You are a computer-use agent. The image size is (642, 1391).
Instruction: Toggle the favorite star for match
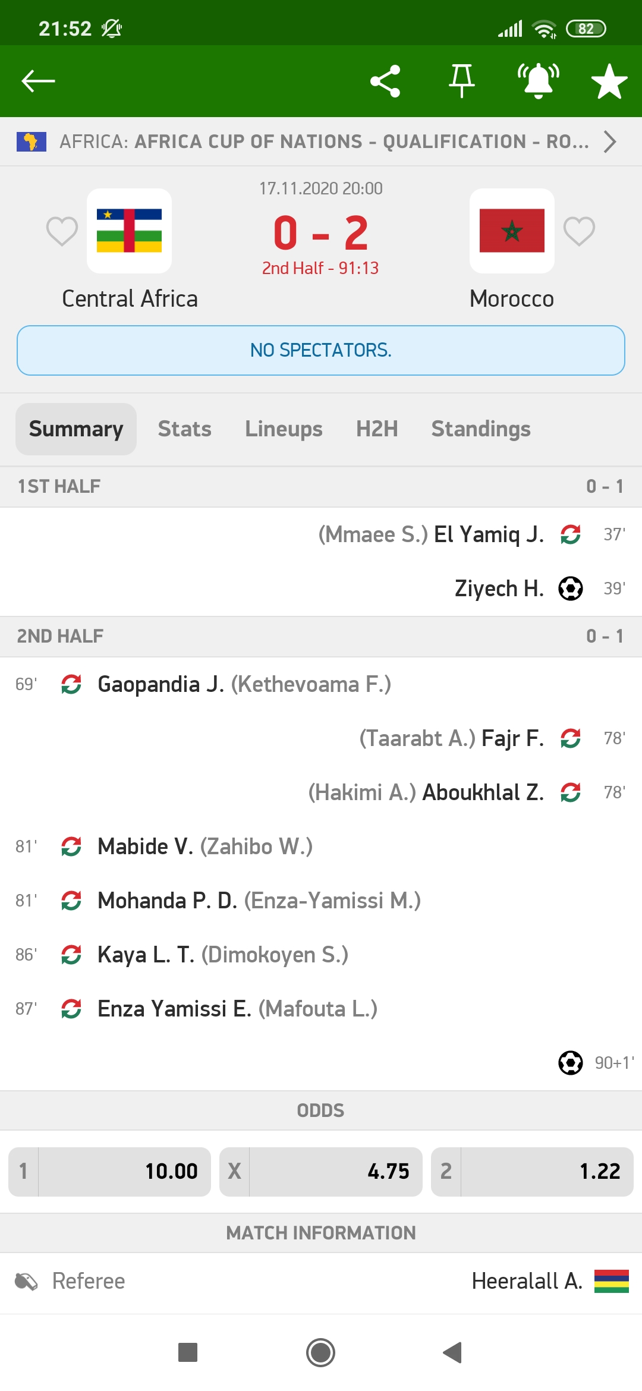click(x=609, y=81)
